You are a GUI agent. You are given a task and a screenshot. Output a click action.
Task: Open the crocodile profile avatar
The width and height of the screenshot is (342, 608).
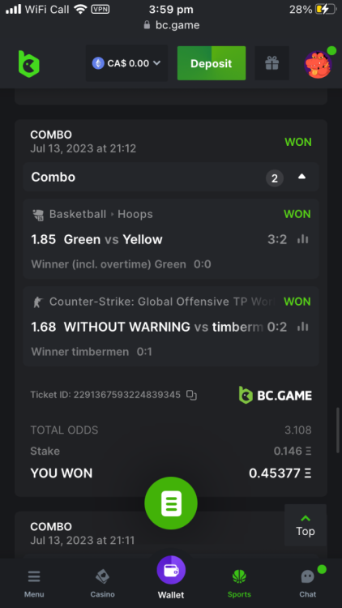[x=318, y=64]
